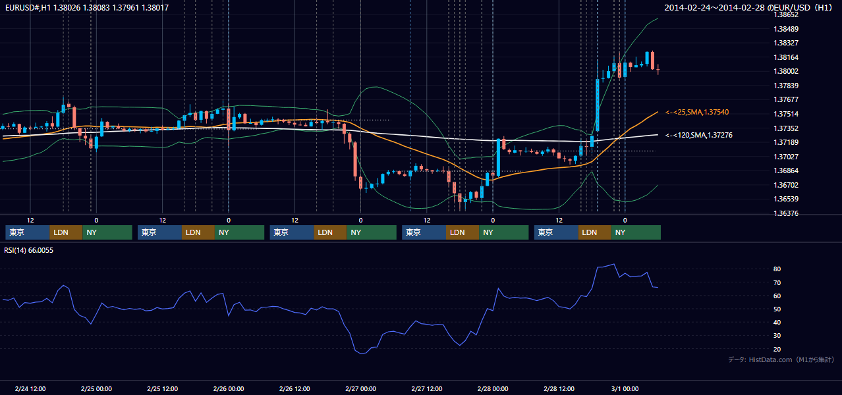This screenshot has width=842, height=395.
Task: Select the LDN session block for 2/28
Action: pos(595,232)
